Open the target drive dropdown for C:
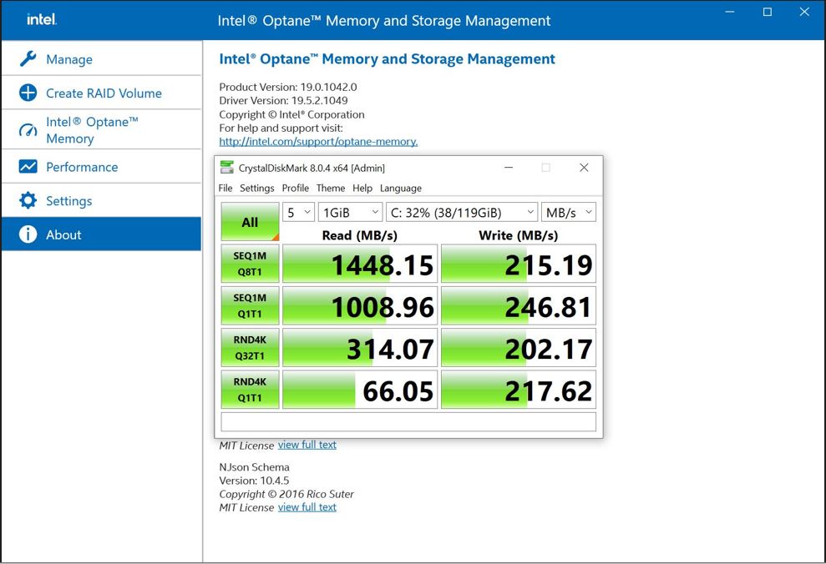 click(461, 212)
